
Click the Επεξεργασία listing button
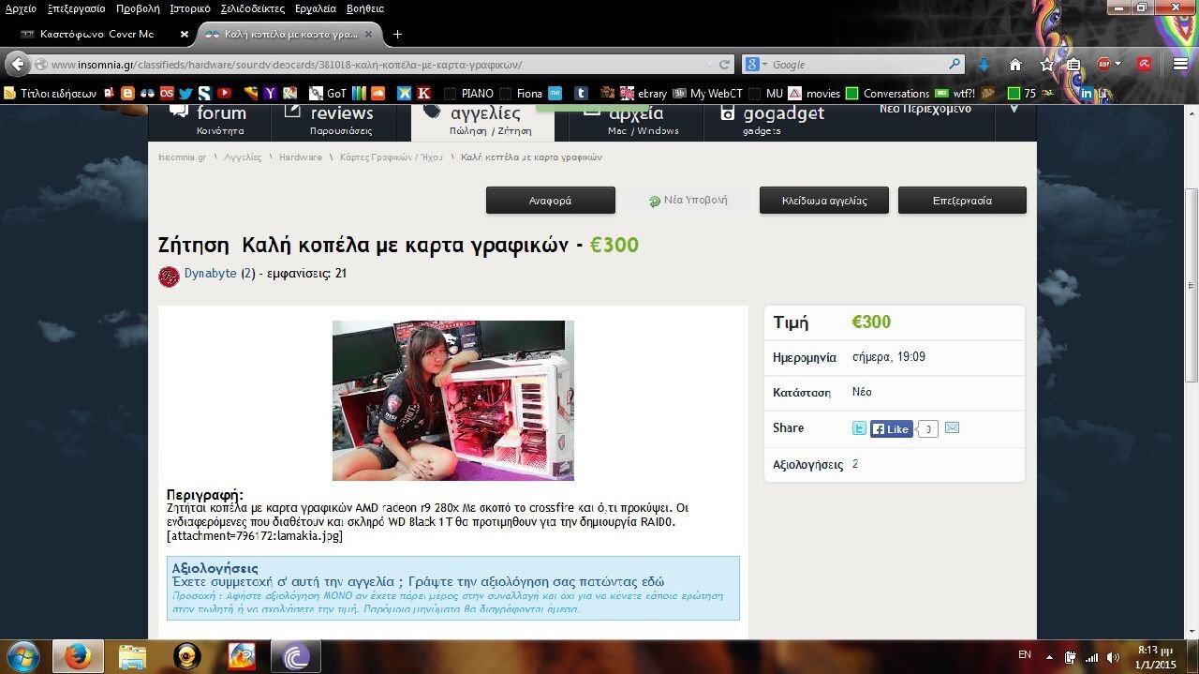[962, 201]
